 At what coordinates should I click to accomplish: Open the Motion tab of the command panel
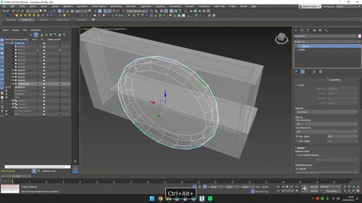click(314, 30)
